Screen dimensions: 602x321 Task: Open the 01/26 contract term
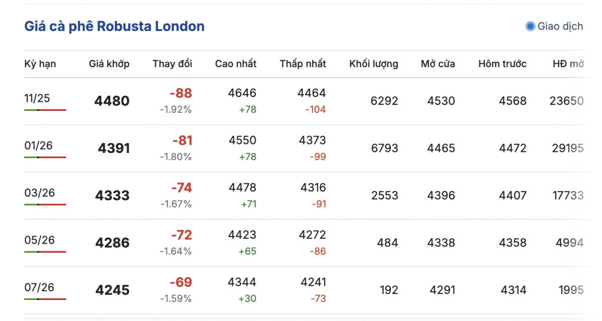(x=38, y=145)
